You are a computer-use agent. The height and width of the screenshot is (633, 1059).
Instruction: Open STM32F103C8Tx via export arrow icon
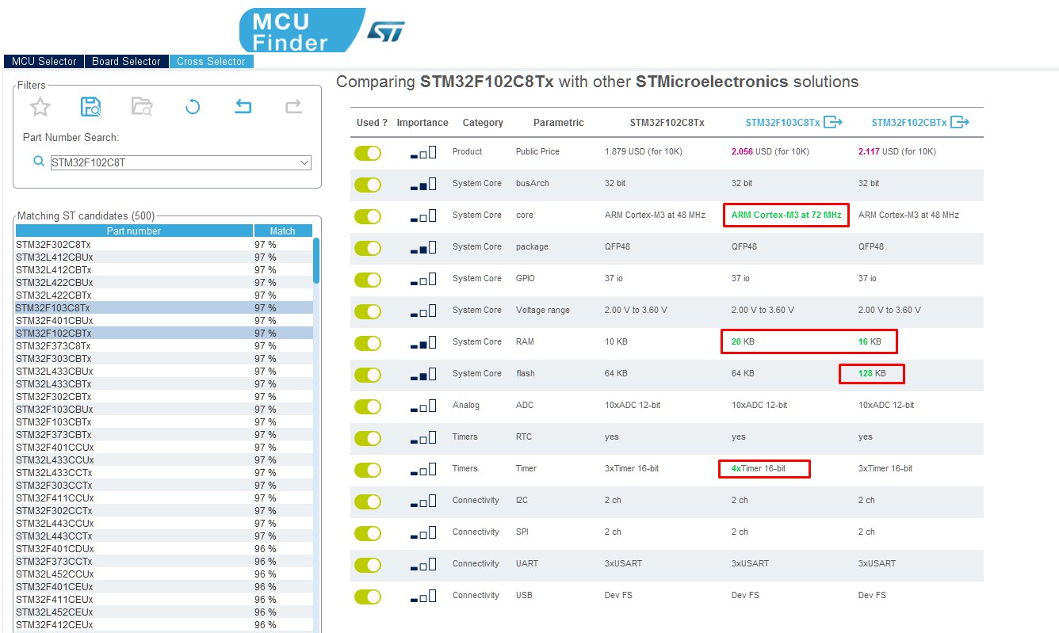pos(832,122)
